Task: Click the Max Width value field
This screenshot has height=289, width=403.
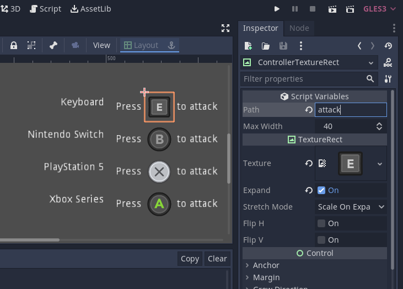Action: click(x=345, y=126)
